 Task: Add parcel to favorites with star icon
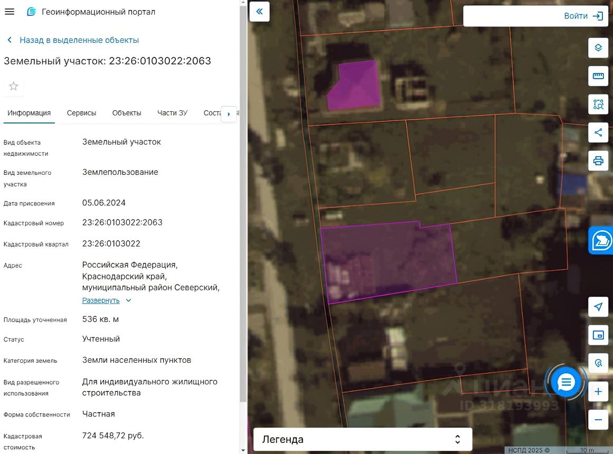point(14,86)
